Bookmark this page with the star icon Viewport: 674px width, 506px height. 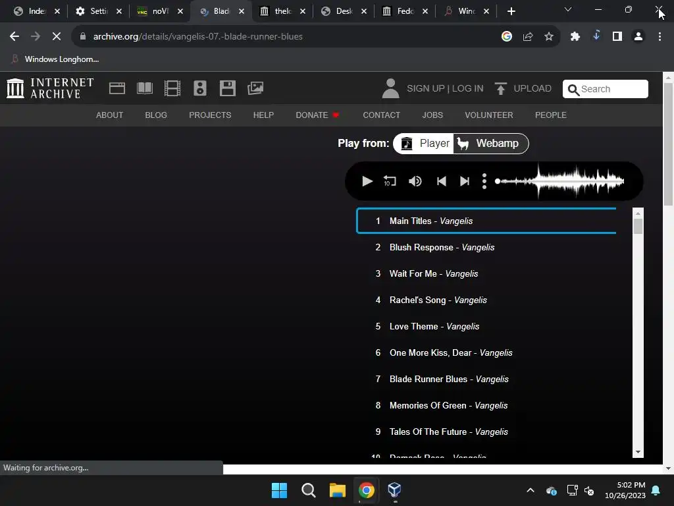tap(549, 37)
